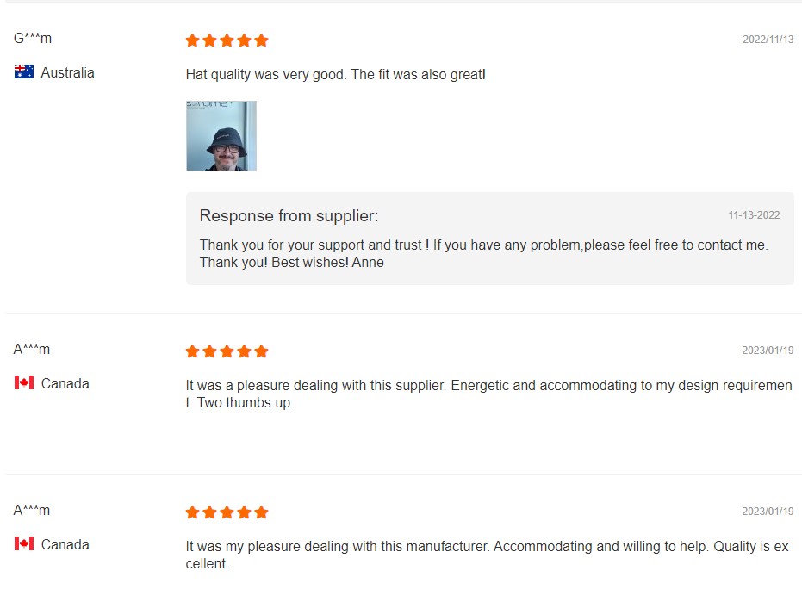802x596 pixels.
Task: Click the star rating above the "Two thumbs up" review
Action: pyautogui.click(x=227, y=351)
